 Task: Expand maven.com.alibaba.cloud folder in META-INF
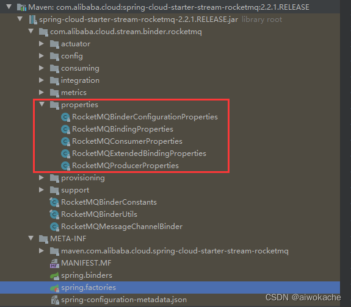coord(42,250)
